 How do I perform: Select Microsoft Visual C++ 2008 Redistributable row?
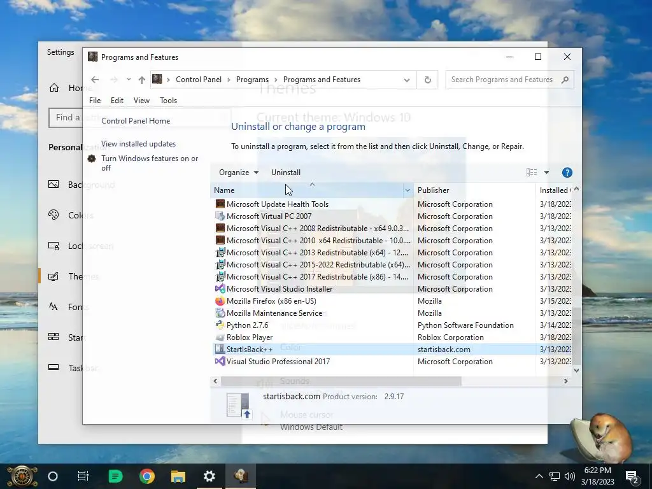click(392, 229)
